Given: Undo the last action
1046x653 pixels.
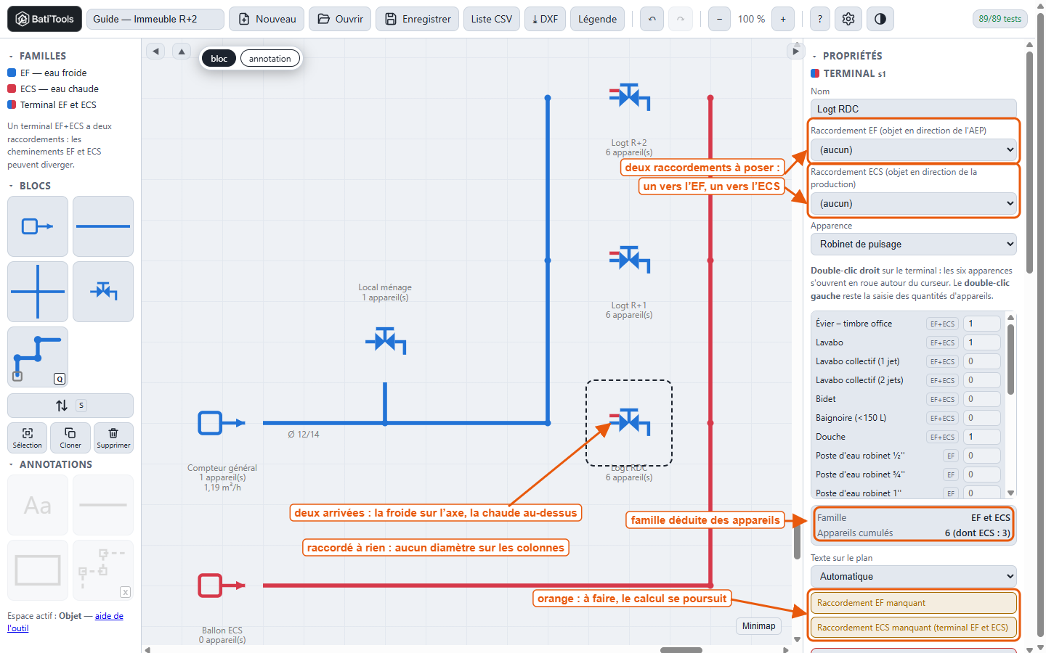Looking at the screenshot, I should pos(652,19).
